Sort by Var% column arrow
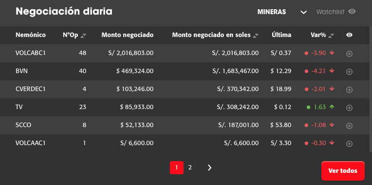372x185 pixels. point(331,36)
